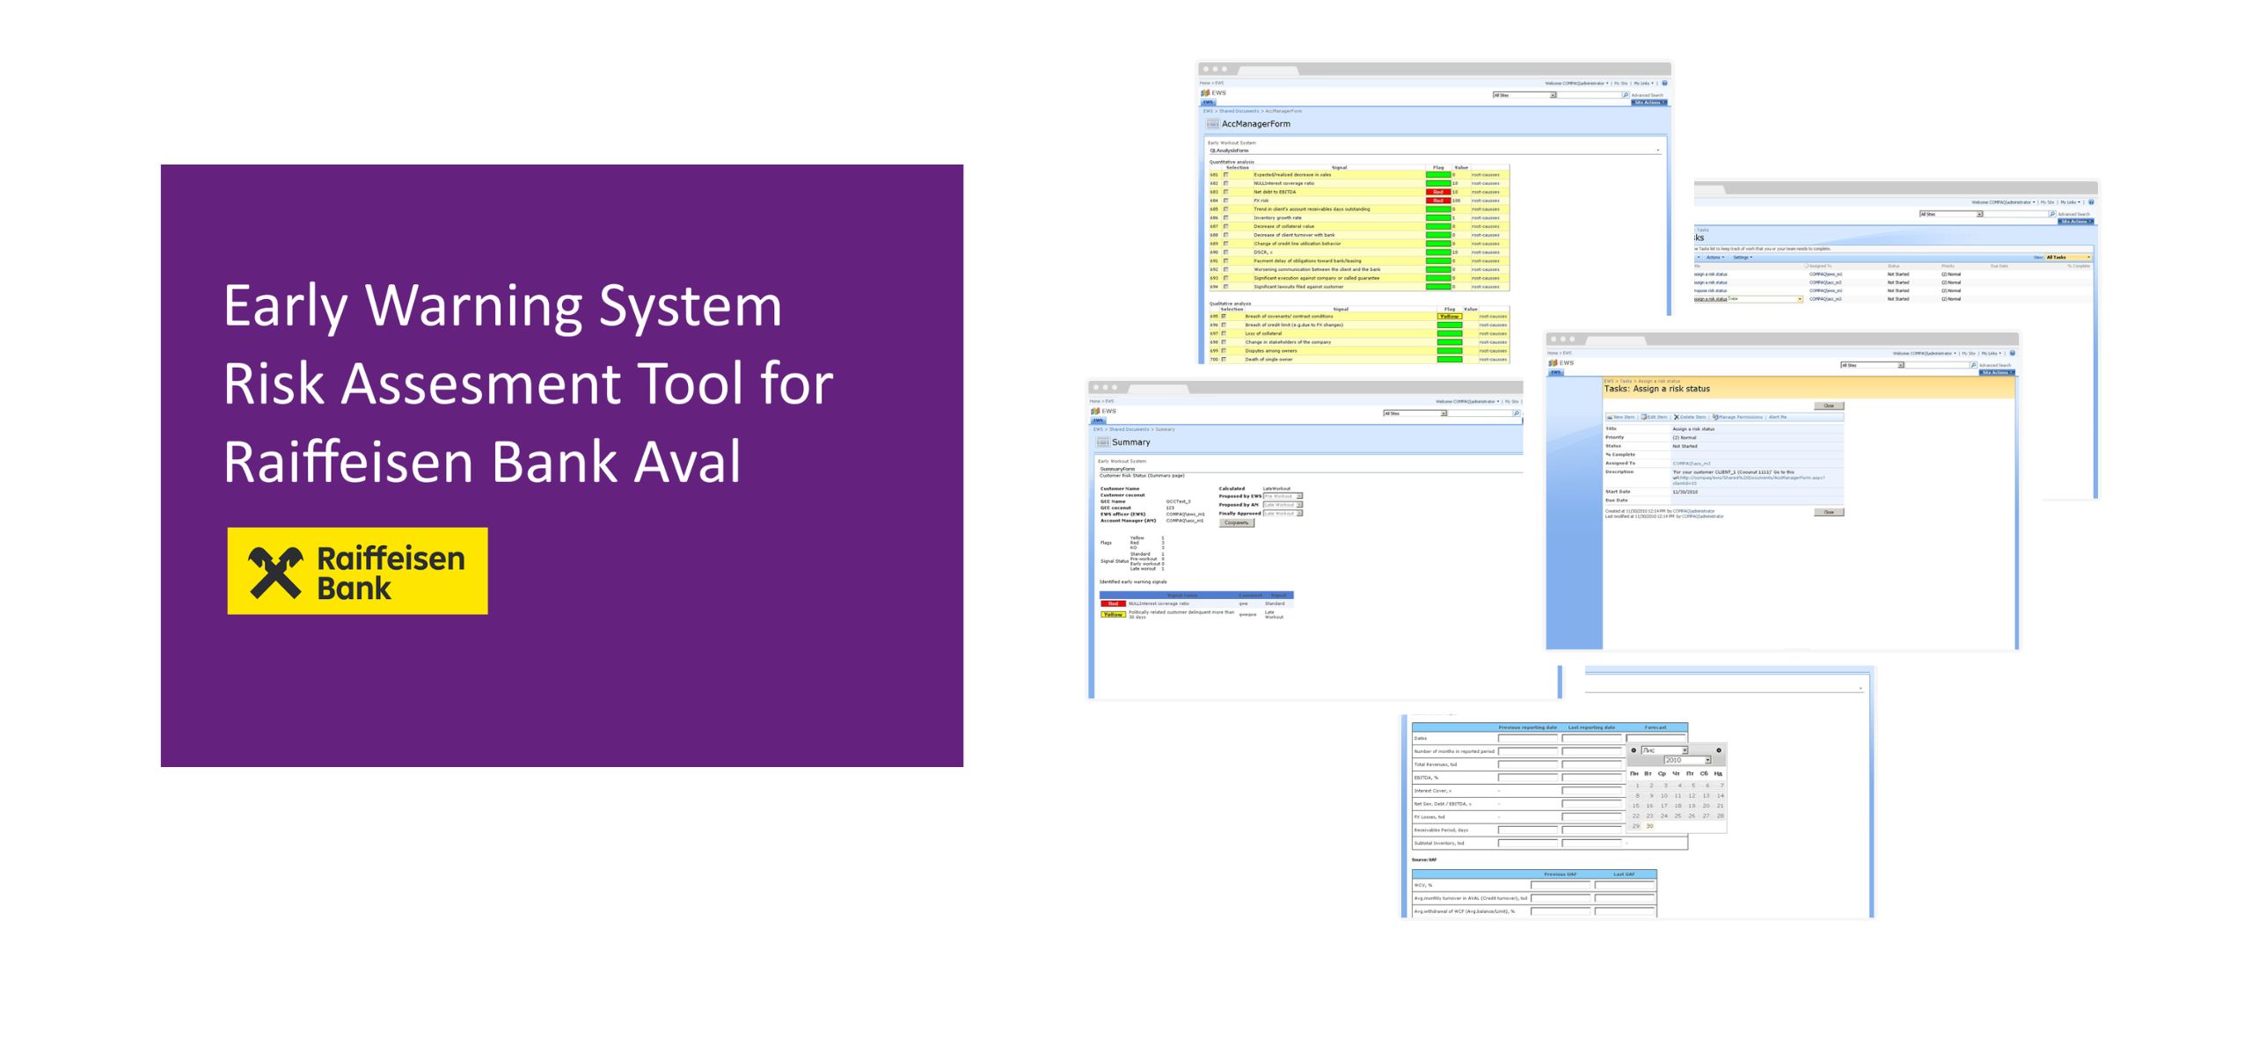Tick checkbox for DSCR signal row
2266x1038 pixels.
(x=1225, y=252)
